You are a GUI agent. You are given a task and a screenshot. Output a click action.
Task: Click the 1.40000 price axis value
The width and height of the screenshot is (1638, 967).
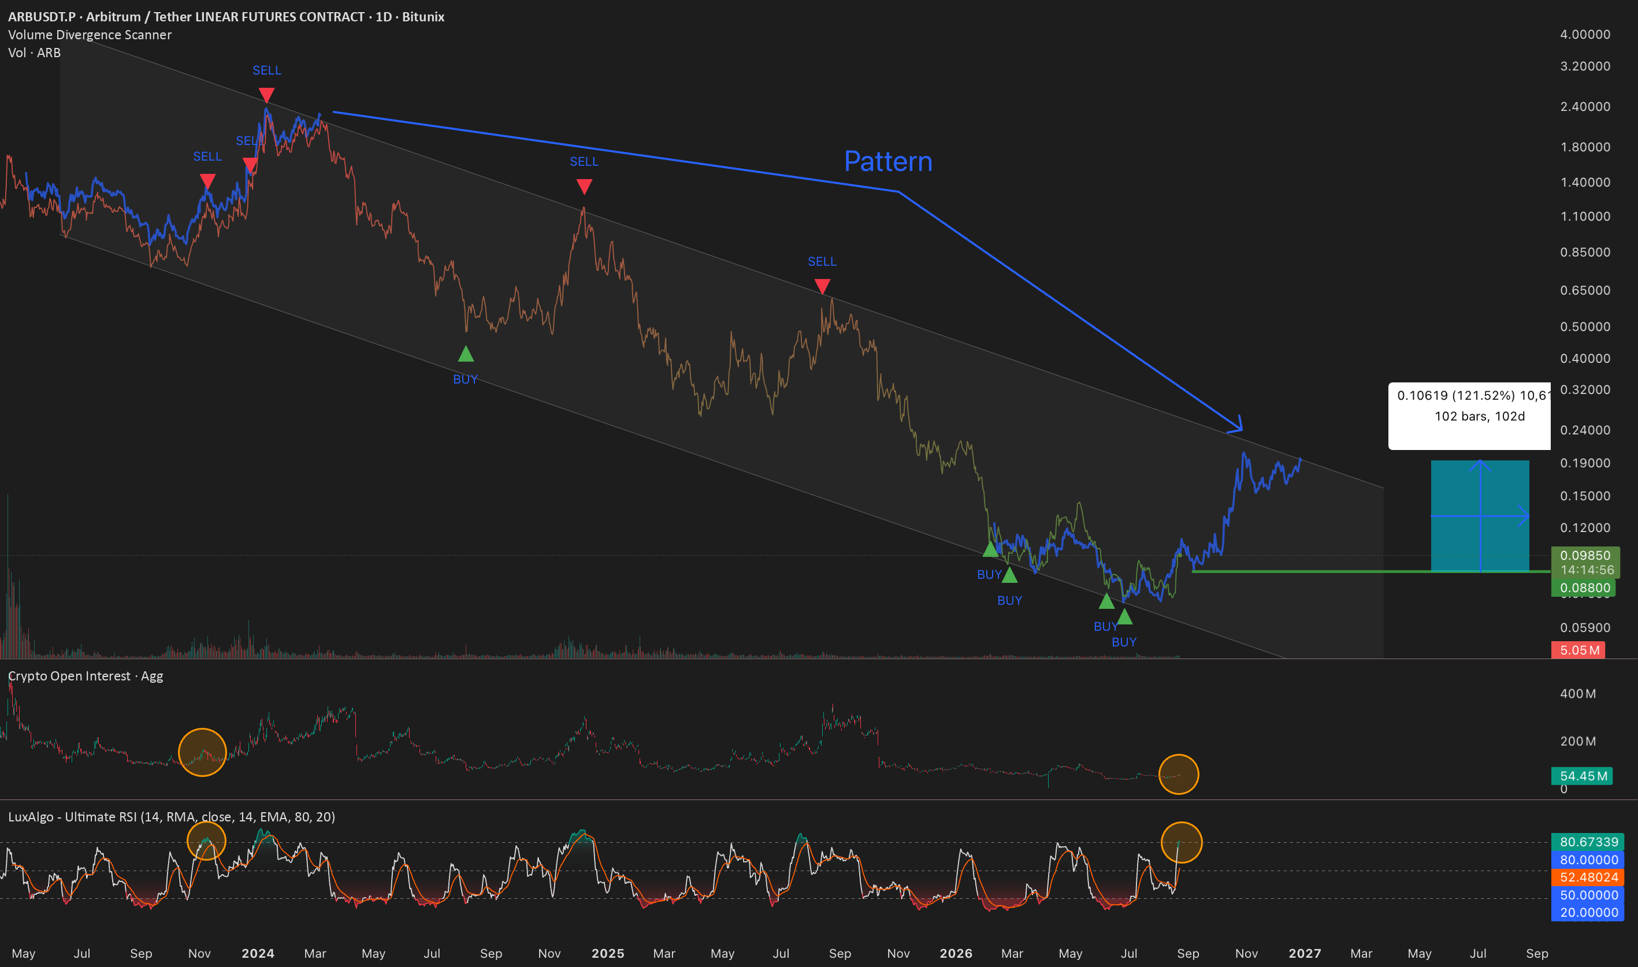pos(1585,183)
